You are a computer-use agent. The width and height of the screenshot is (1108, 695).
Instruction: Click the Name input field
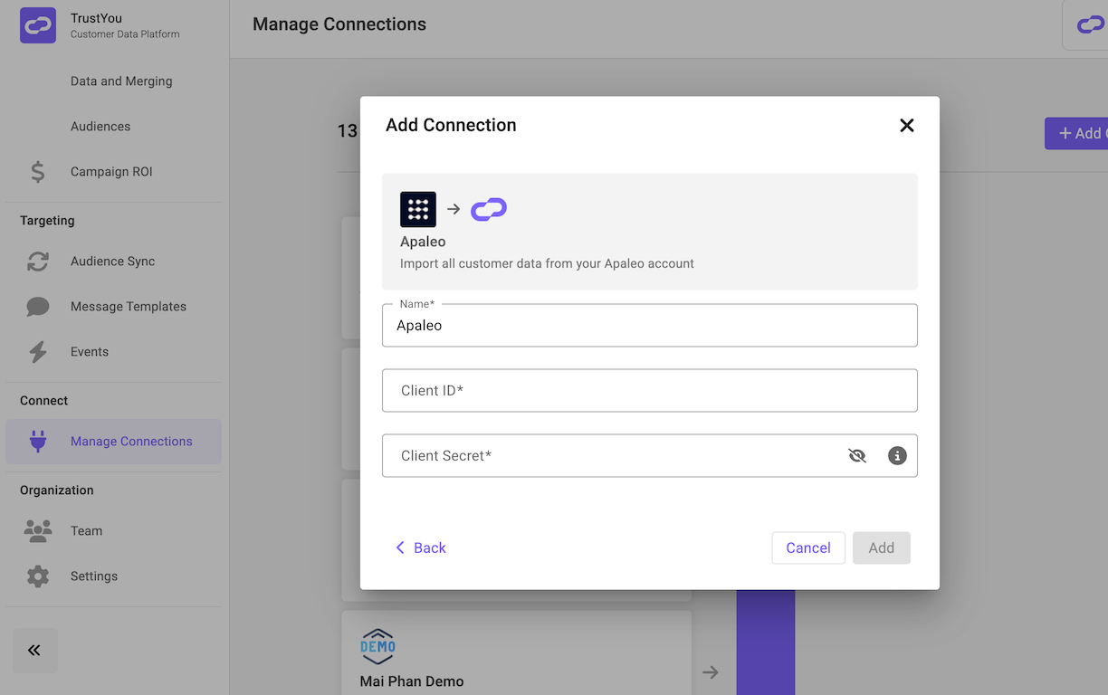click(x=650, y=325)
